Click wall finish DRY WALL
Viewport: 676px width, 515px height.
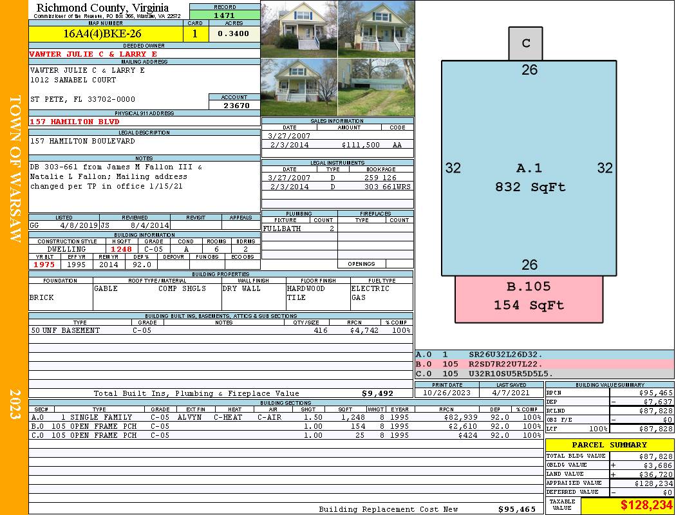(241, 288)
